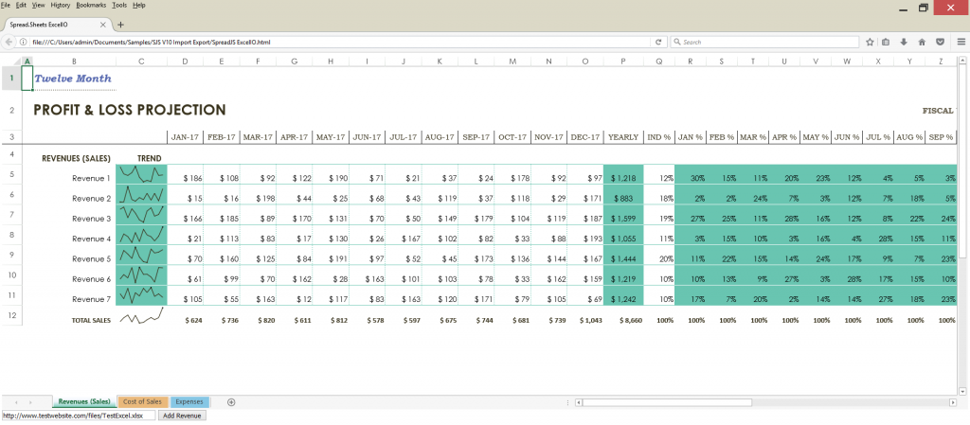Switch to the Cost of Sales sheet
The height and width of the screenshot is (425, 970).
tap(142, 402)
